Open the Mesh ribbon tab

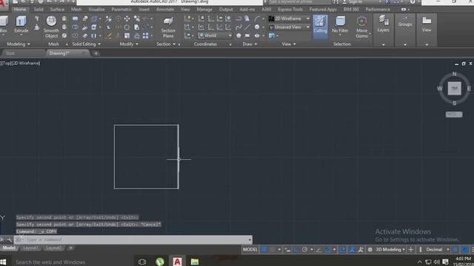point(76,10)
